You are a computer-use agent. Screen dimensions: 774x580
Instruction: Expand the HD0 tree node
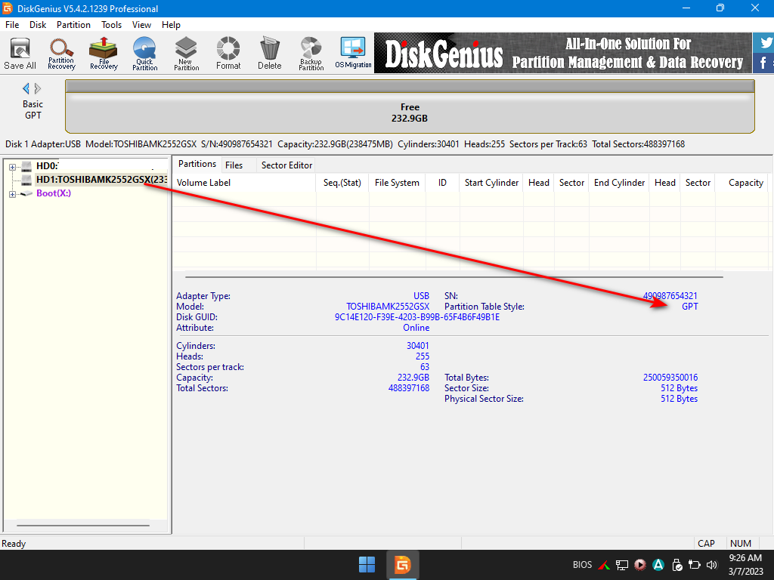[12, 167]
